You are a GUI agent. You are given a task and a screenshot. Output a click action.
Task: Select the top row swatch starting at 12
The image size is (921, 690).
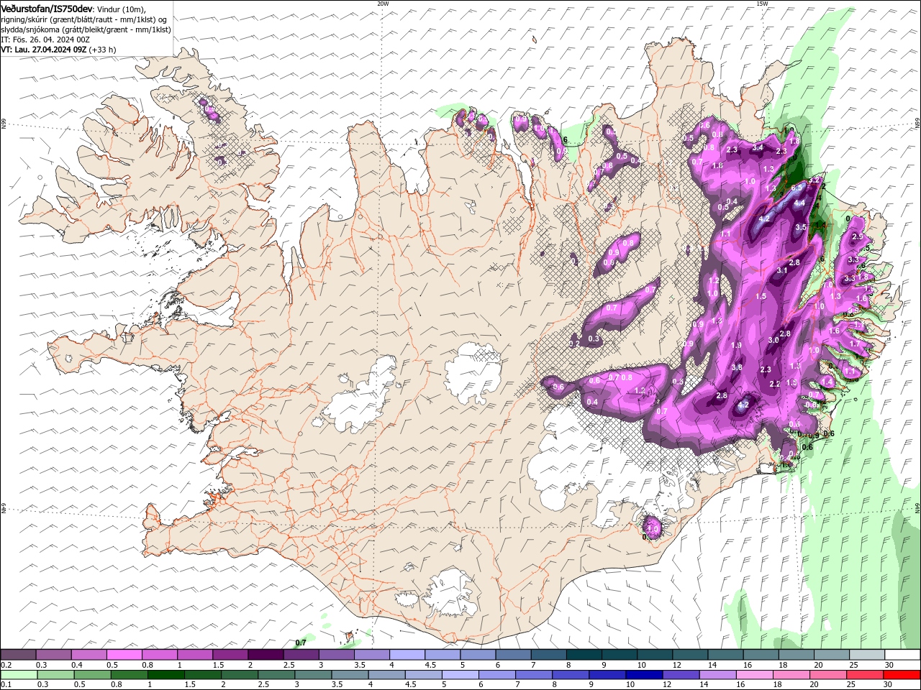point(689,655)
